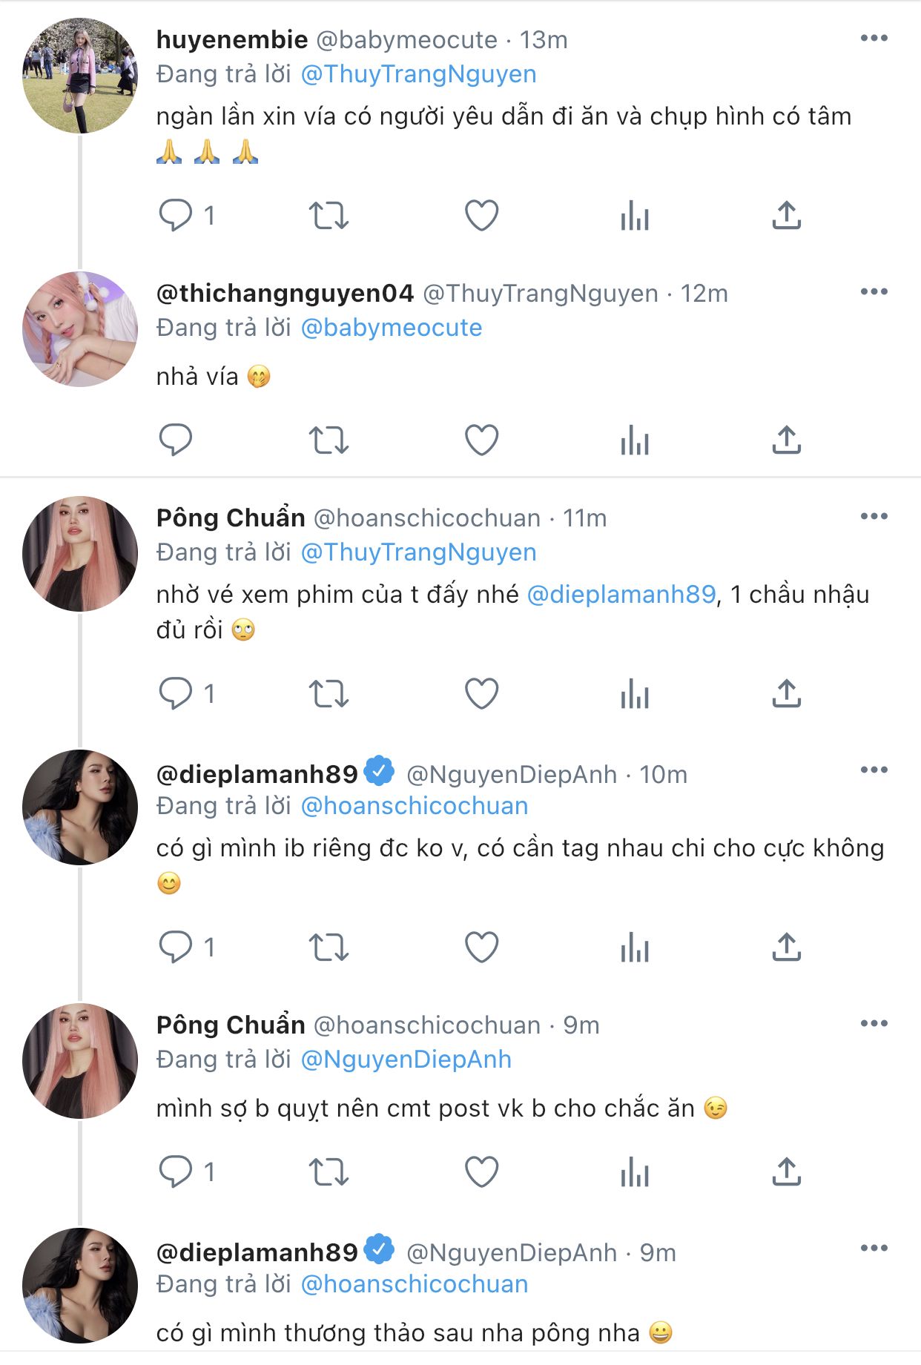The width and height of the screenshot is (921, 1365).
Task: Like the 'nhả vía' reply
Action: click(x=481, y=440)
